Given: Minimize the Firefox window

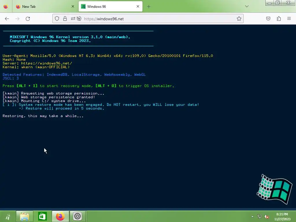Looking at the screenshot, I should pos(270,3).
